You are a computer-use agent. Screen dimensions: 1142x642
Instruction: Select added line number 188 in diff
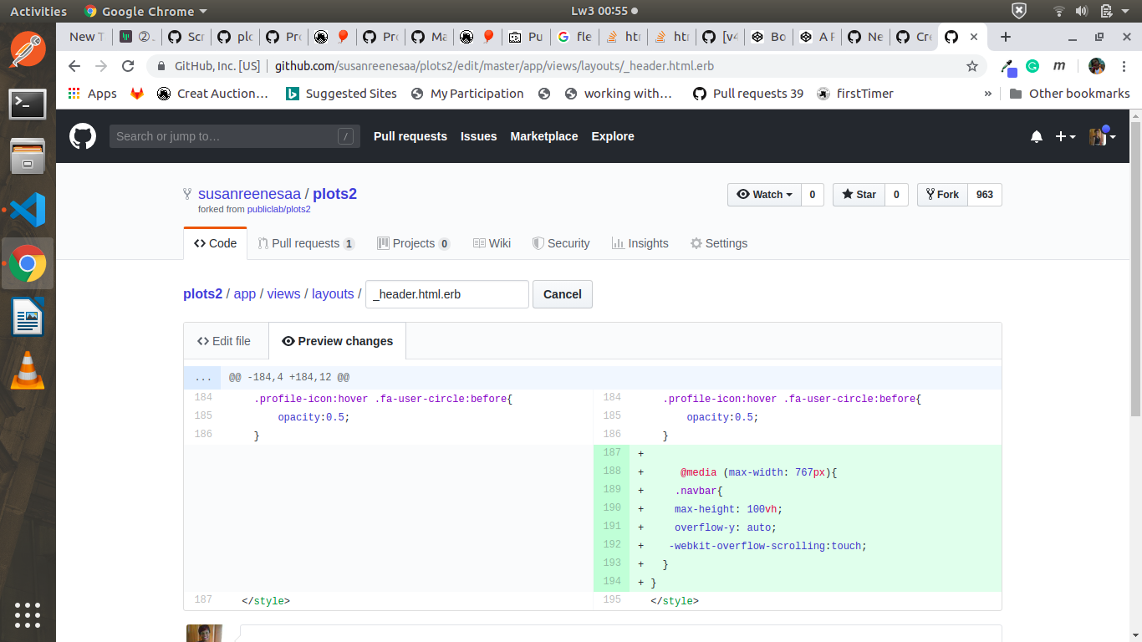click(x=612, y=471)
